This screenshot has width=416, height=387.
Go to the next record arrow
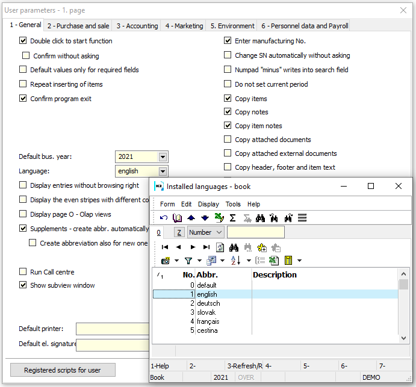coord(193,247)
